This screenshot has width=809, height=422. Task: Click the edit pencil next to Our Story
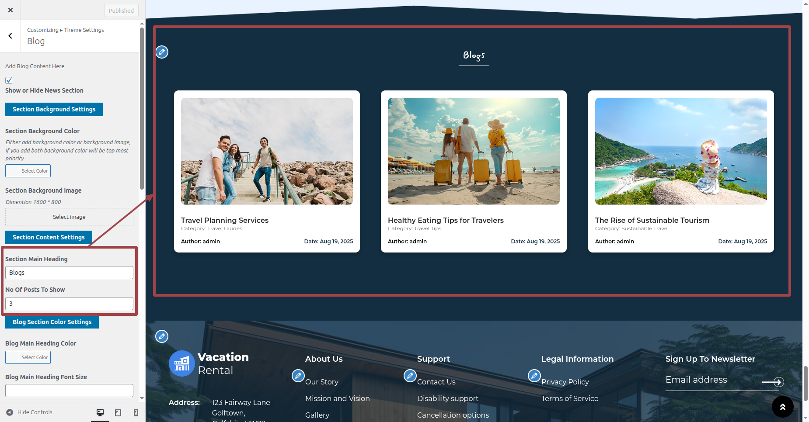298,376
